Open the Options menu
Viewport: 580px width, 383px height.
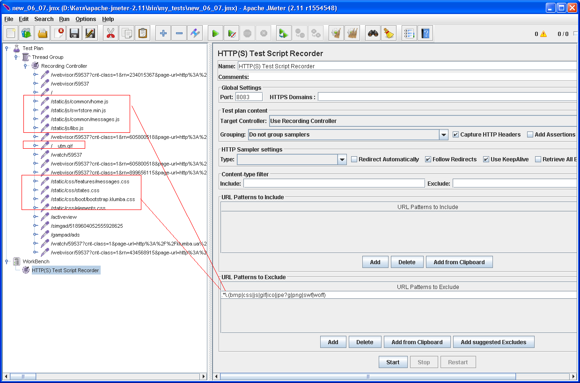86,19
